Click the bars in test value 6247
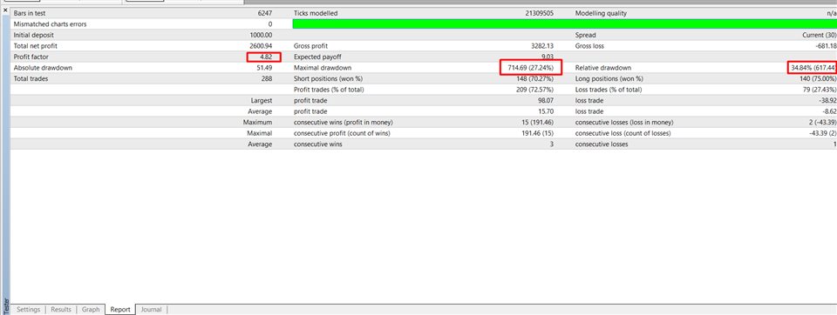Image resolution: width=837 pixels, height=315 pixels. click(264, 13)
